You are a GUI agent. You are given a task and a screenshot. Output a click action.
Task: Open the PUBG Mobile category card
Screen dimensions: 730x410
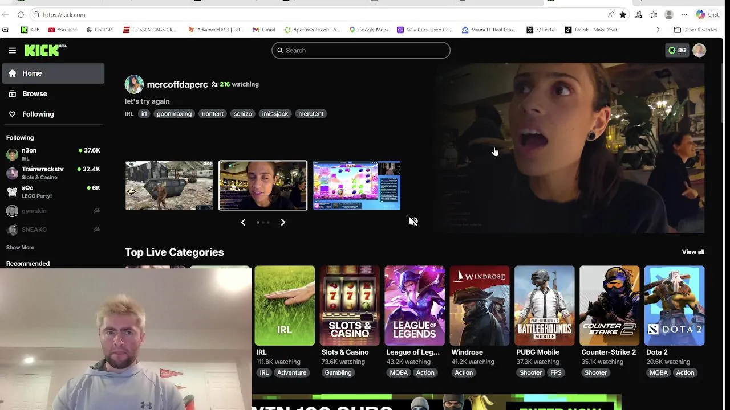[545, 306]
